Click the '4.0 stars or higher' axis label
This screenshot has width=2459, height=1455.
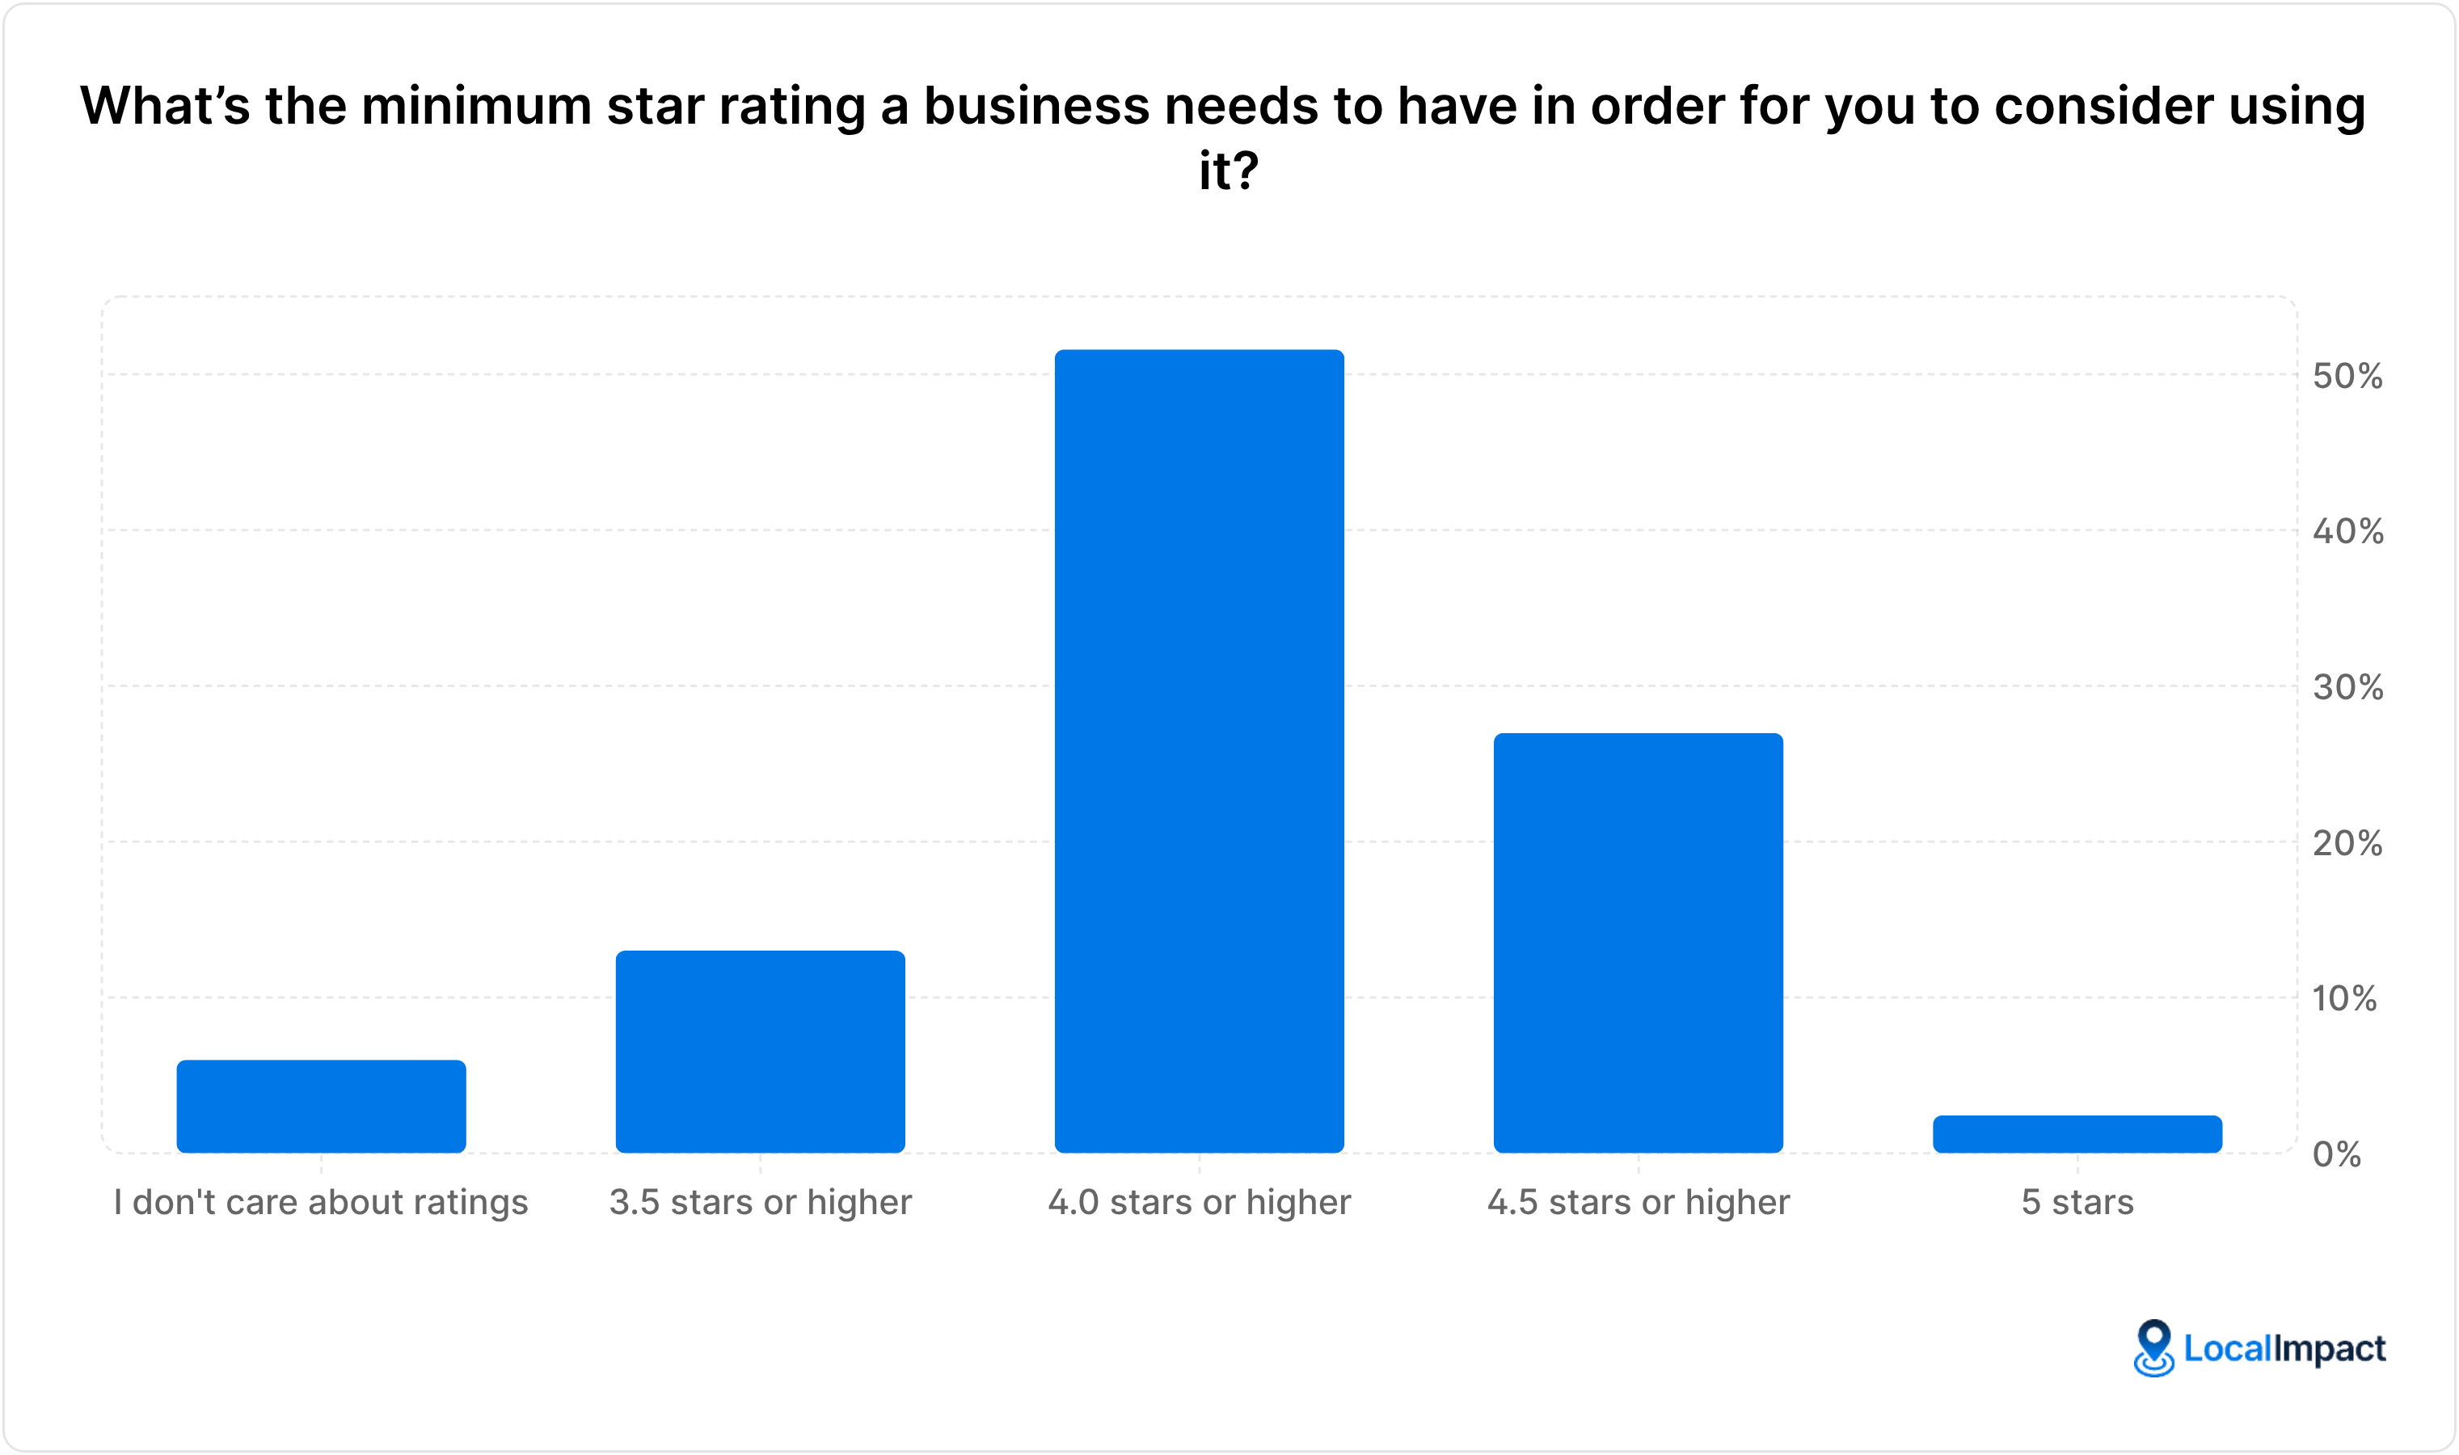(1199, 1202)
